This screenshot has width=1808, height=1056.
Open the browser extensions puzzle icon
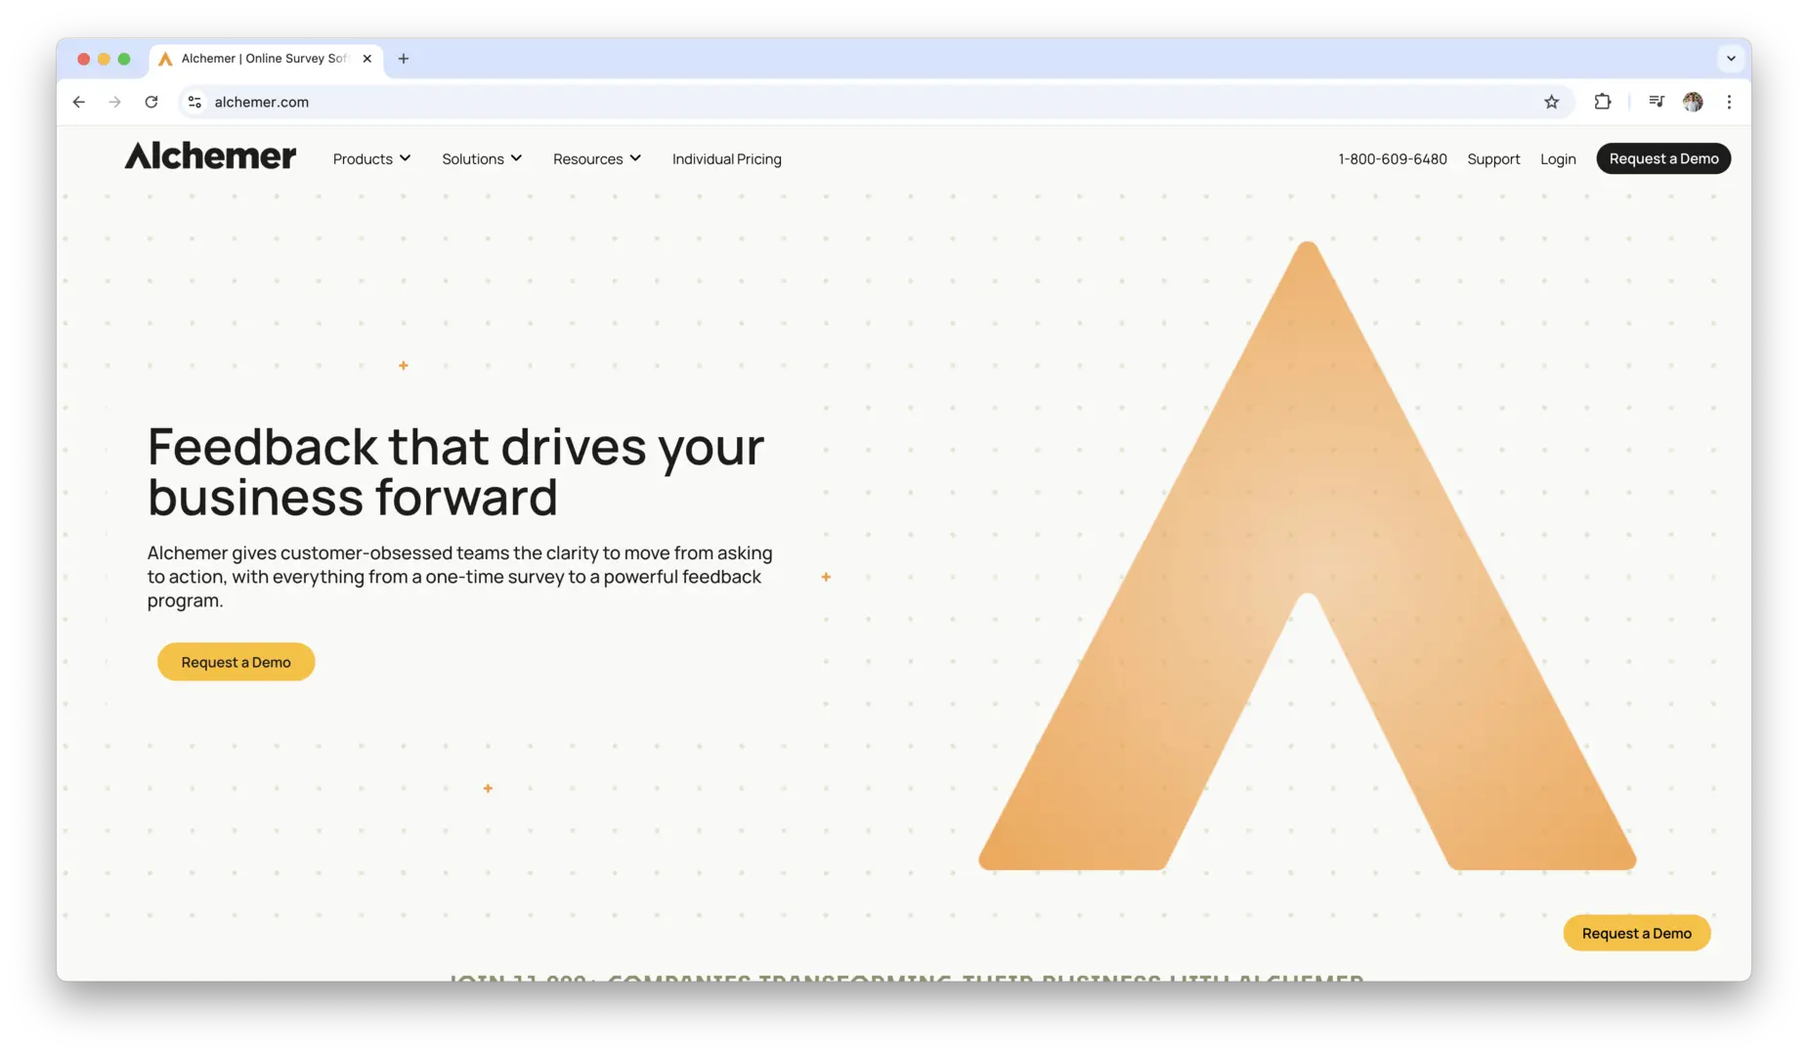tap(1603, 102)
